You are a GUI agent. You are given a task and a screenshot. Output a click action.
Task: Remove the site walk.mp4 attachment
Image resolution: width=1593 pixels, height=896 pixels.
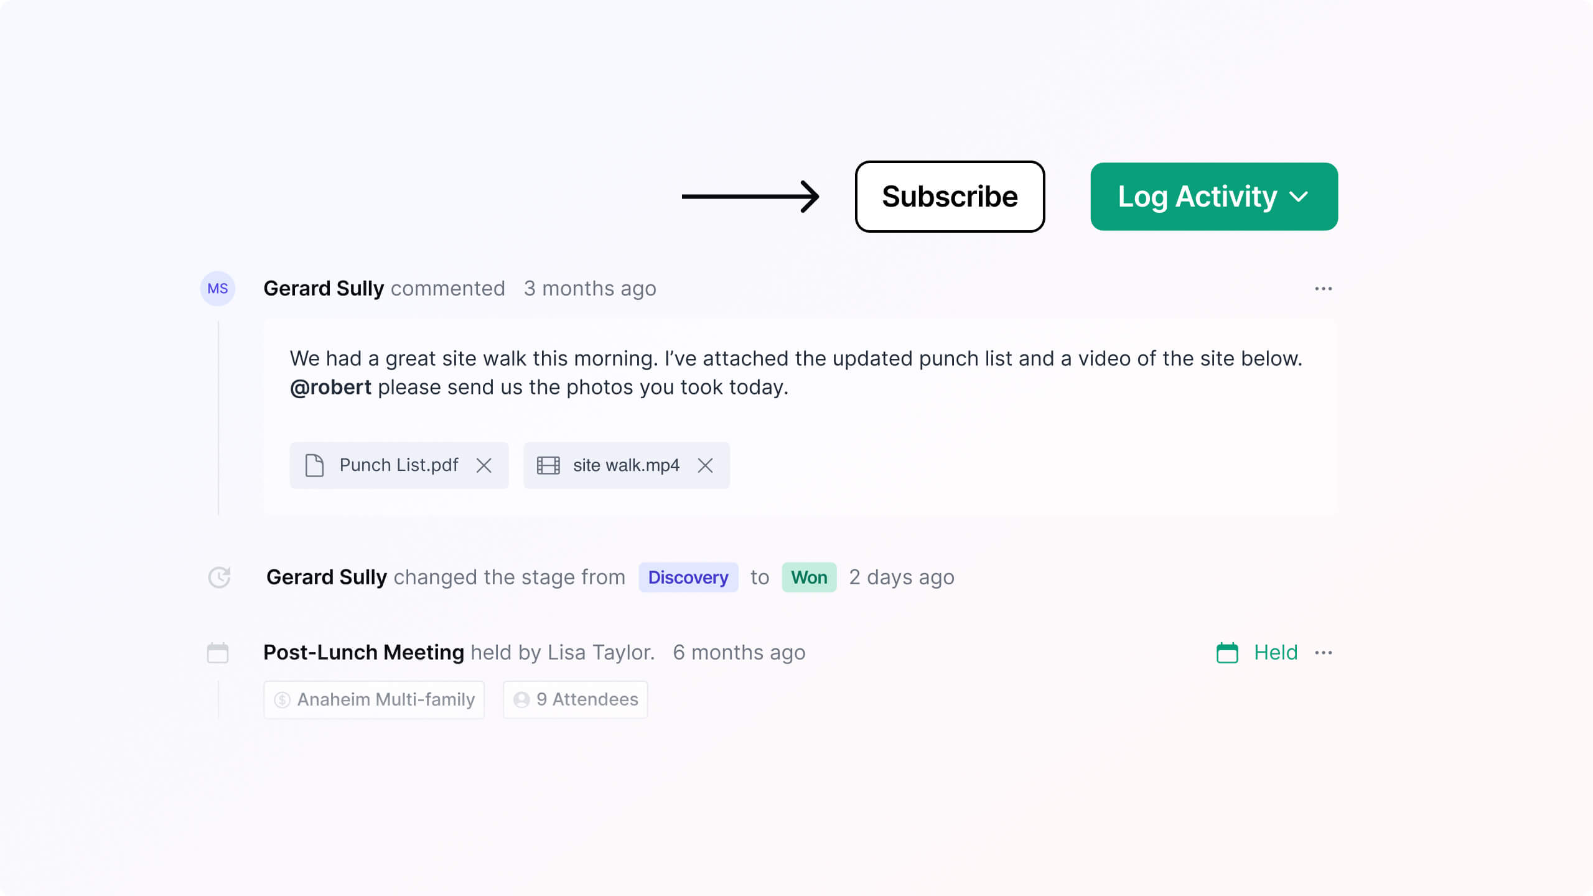click(x=705, y=465)
